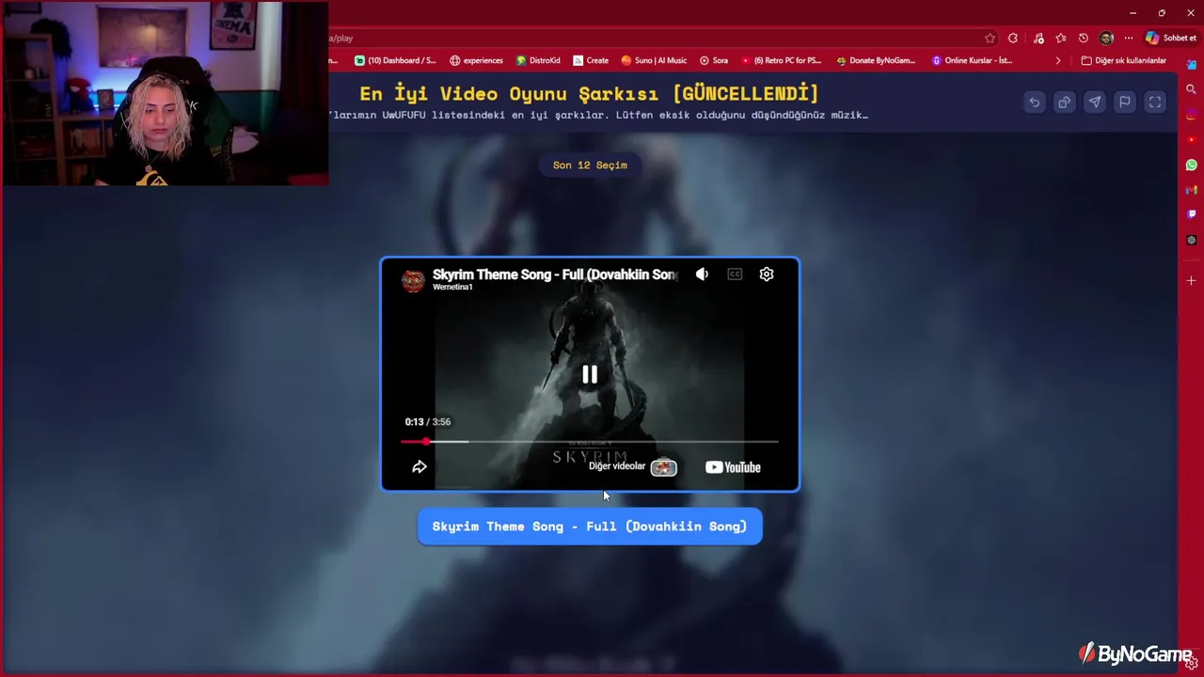Open the favorites list toolbar icon
Image resolution: width=1204 pixels, height=677 pixels.
(1061, 39)
